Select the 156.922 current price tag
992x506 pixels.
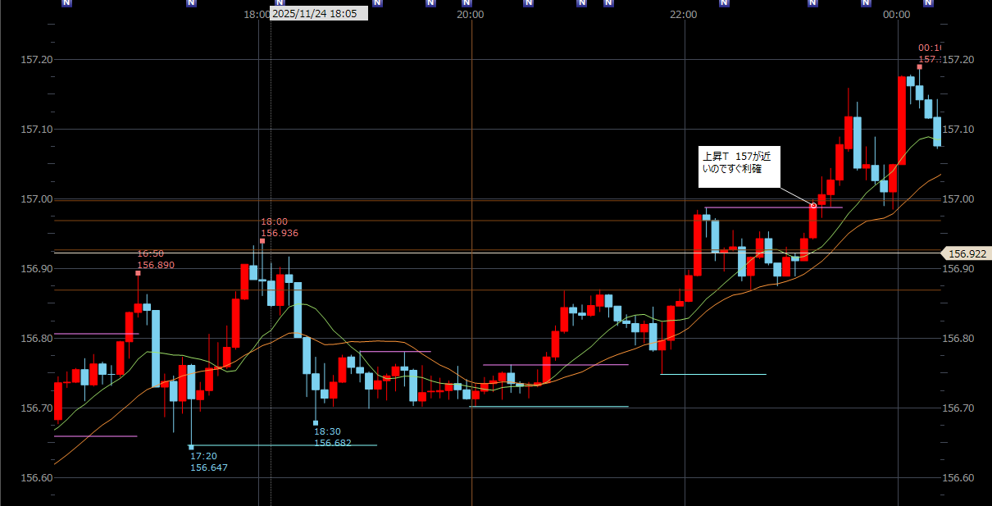tap(967, 254)
